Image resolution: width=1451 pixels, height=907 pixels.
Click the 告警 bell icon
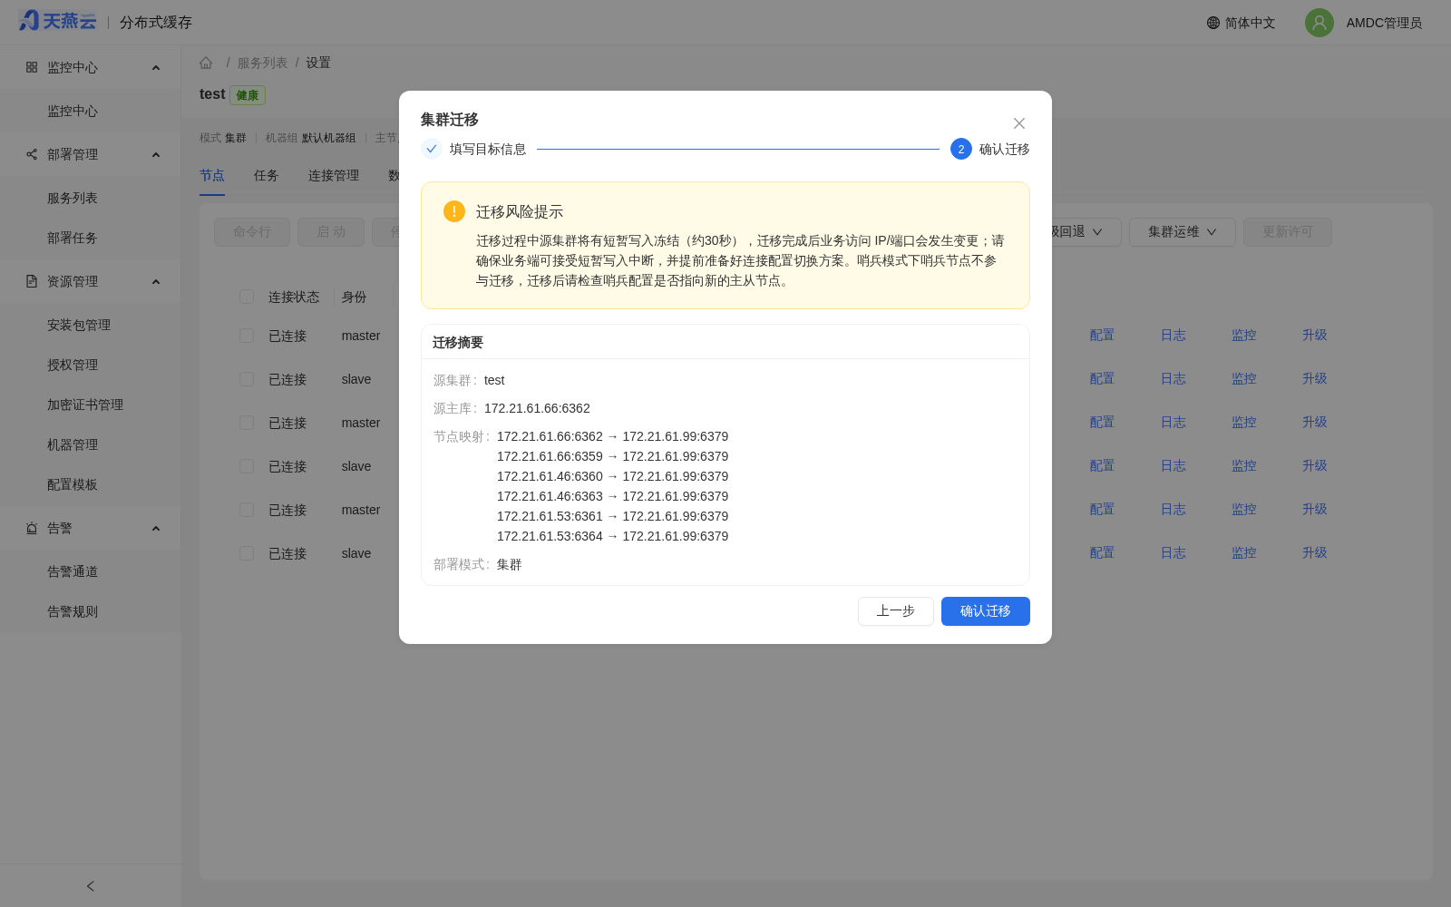tap(32, 528)
